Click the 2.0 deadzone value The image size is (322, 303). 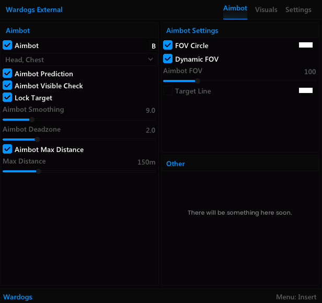tap(151, 131)
